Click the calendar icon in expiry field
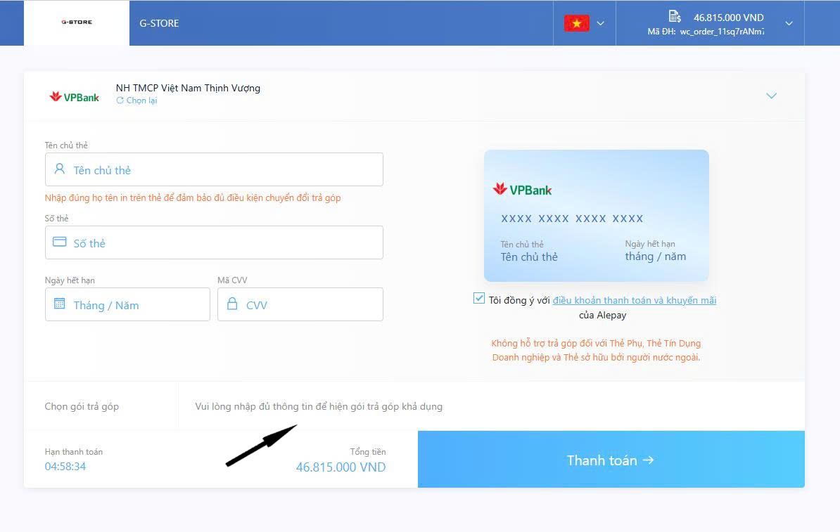 tap(60, 304)
